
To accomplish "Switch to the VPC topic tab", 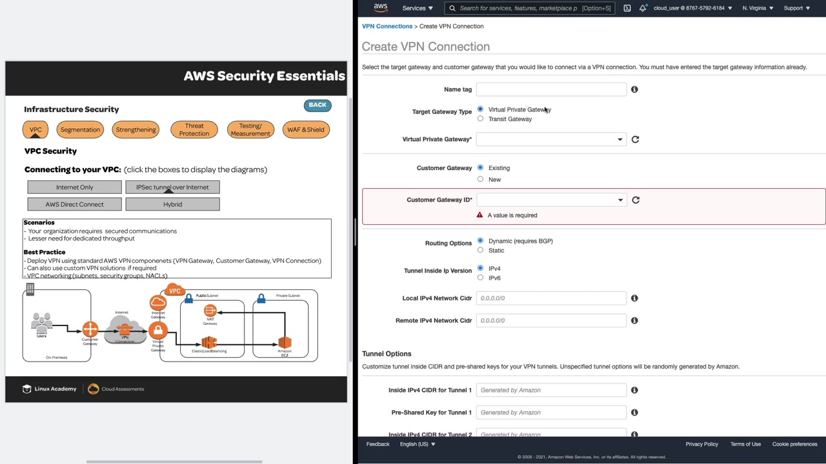I will pyautogui.click(x=35, y=130).
